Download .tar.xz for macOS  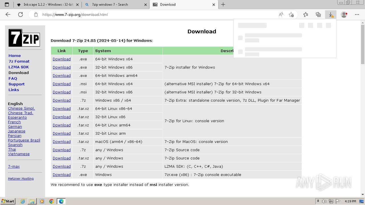(62, 142)
